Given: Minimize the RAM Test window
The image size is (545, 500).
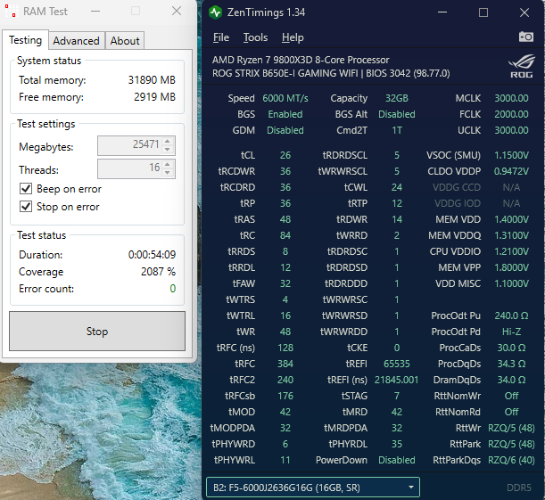Looking at the screenshot, I should (x=95, y=11).
